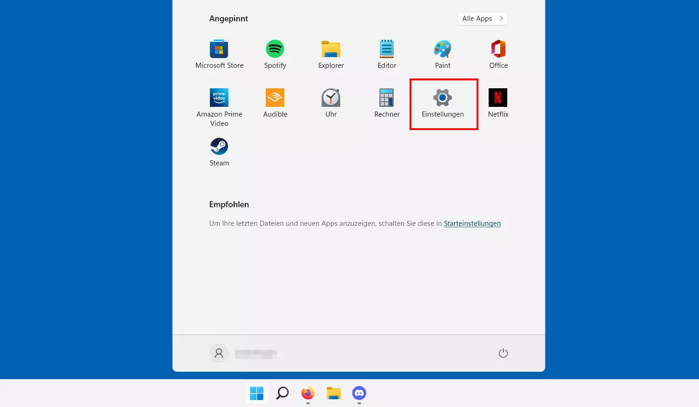699x407 pixels.
Task: Follow the Starteinstellungen link
Action: pyautogui.click(x=472, y=223)
